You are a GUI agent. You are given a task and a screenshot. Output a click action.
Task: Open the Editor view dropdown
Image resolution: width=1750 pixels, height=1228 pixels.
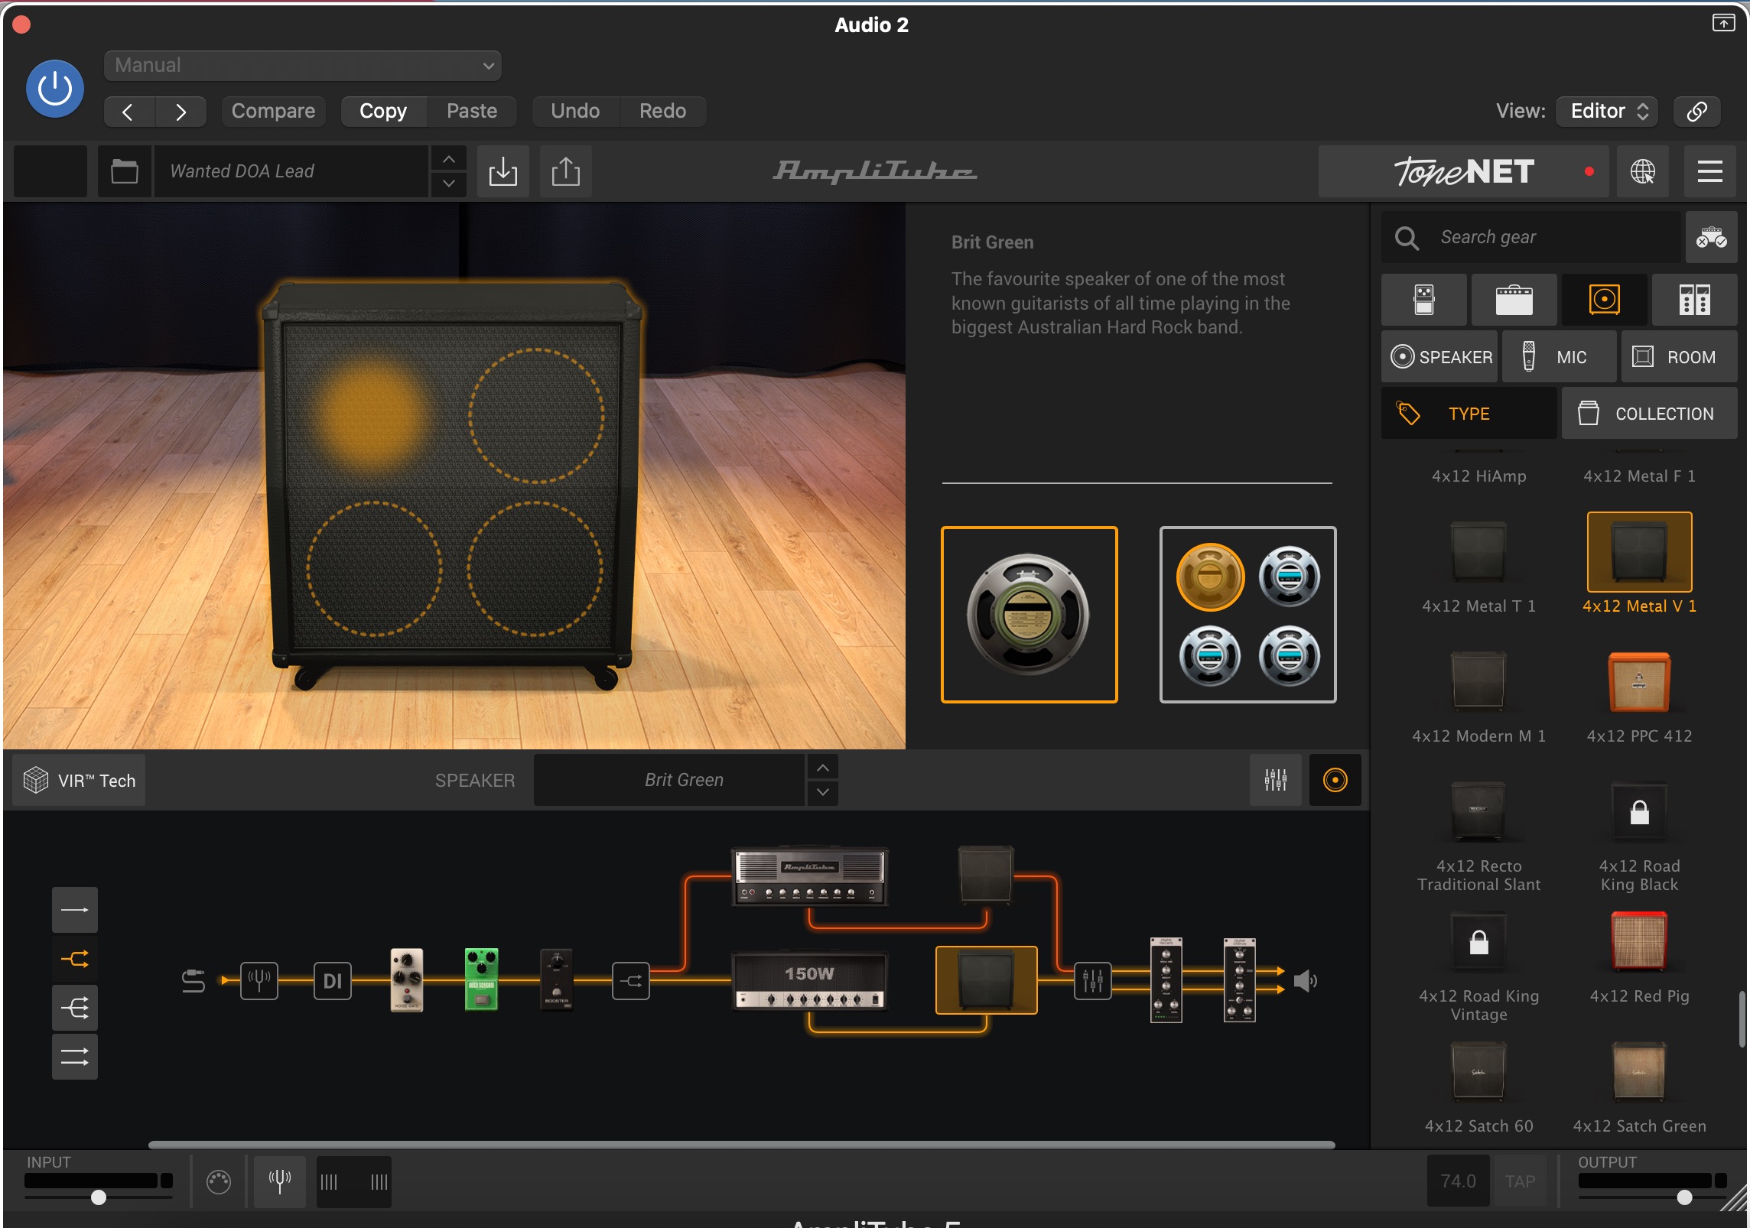click(x=1607, y=112)
